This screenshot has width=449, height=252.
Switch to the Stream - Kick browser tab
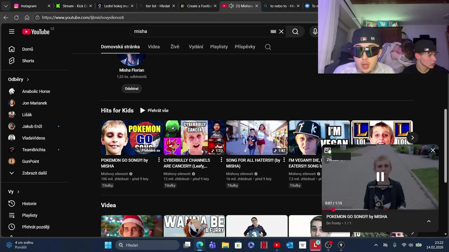click(x=74, y=6)
